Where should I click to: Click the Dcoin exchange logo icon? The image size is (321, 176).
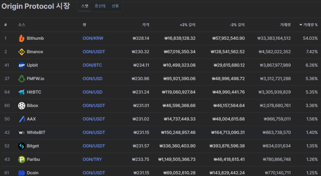tap(22, 173)
